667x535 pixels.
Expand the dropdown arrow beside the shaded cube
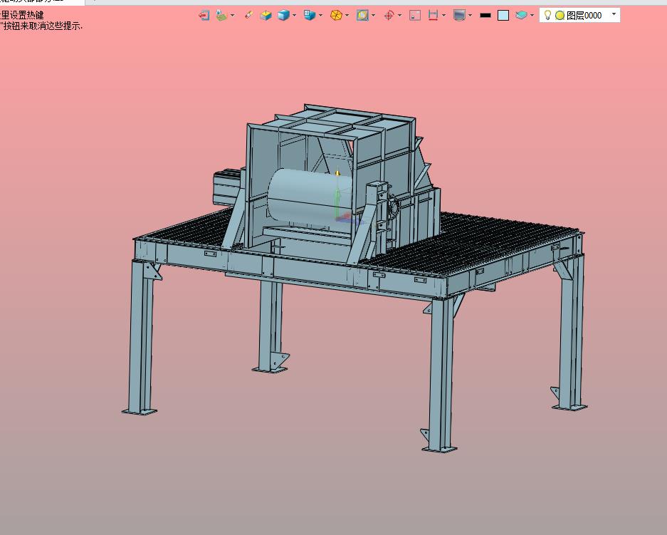(x=294, y=16)
